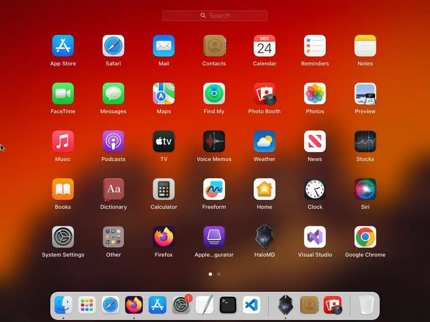
Task: Open the Notes app
Action: tap(365, 46)
